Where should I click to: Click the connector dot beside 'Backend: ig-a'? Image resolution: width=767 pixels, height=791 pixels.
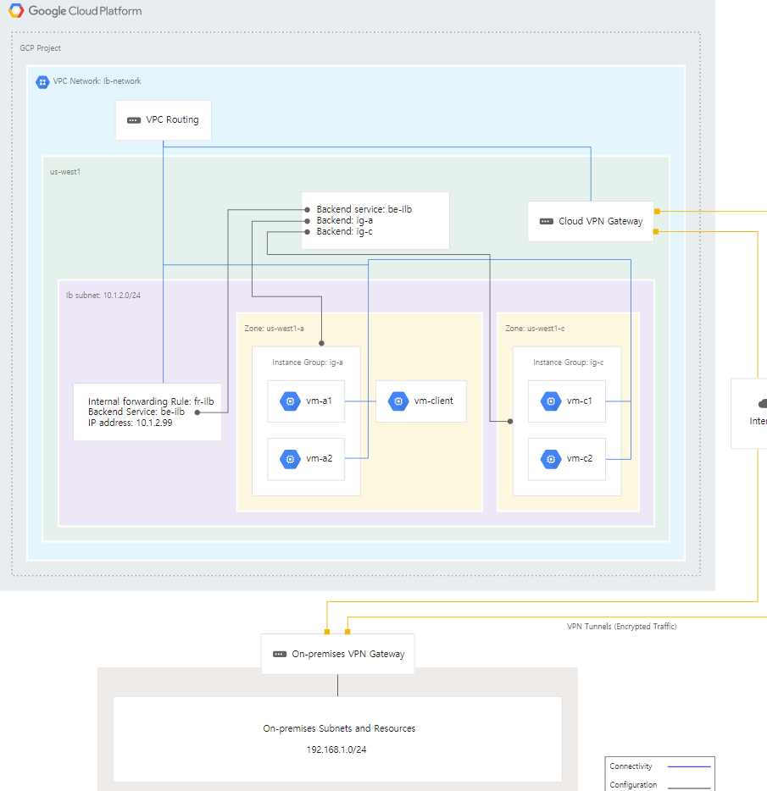307,221
